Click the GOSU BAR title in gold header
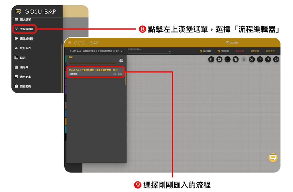The width and height of the screenshot is (293, 192). click(x=86, y=43)
